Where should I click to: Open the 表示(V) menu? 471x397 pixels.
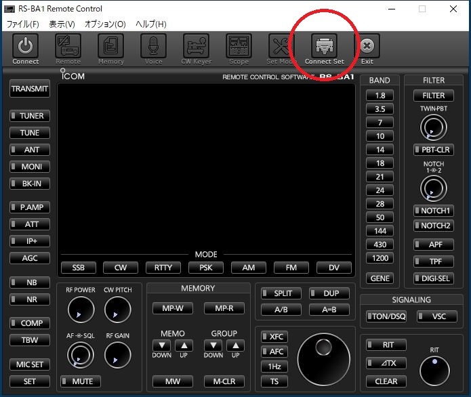pyautogui.click(x=62, y=24)
